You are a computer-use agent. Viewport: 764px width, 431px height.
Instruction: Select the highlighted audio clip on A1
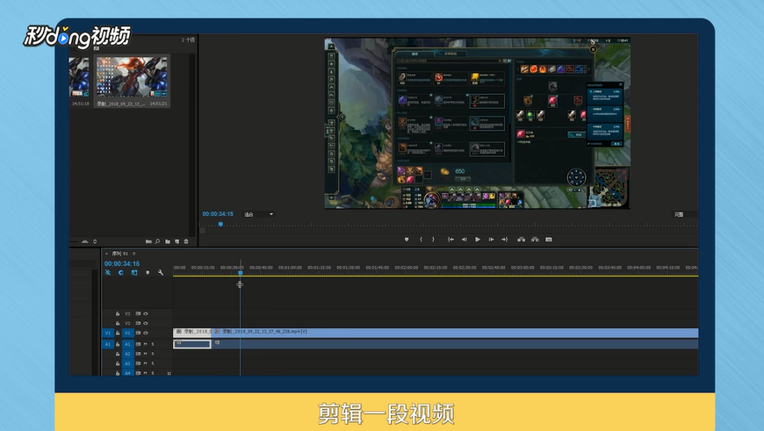click(x=192, y=344)
